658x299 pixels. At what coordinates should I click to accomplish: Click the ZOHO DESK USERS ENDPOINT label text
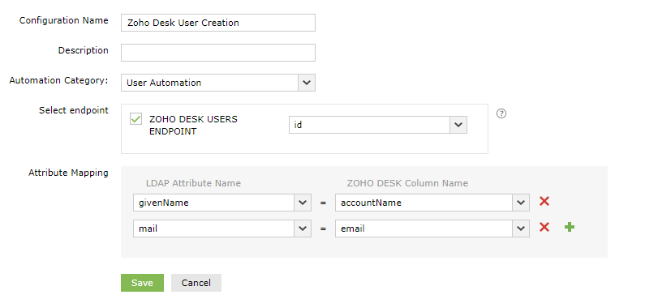click(193, 125)
